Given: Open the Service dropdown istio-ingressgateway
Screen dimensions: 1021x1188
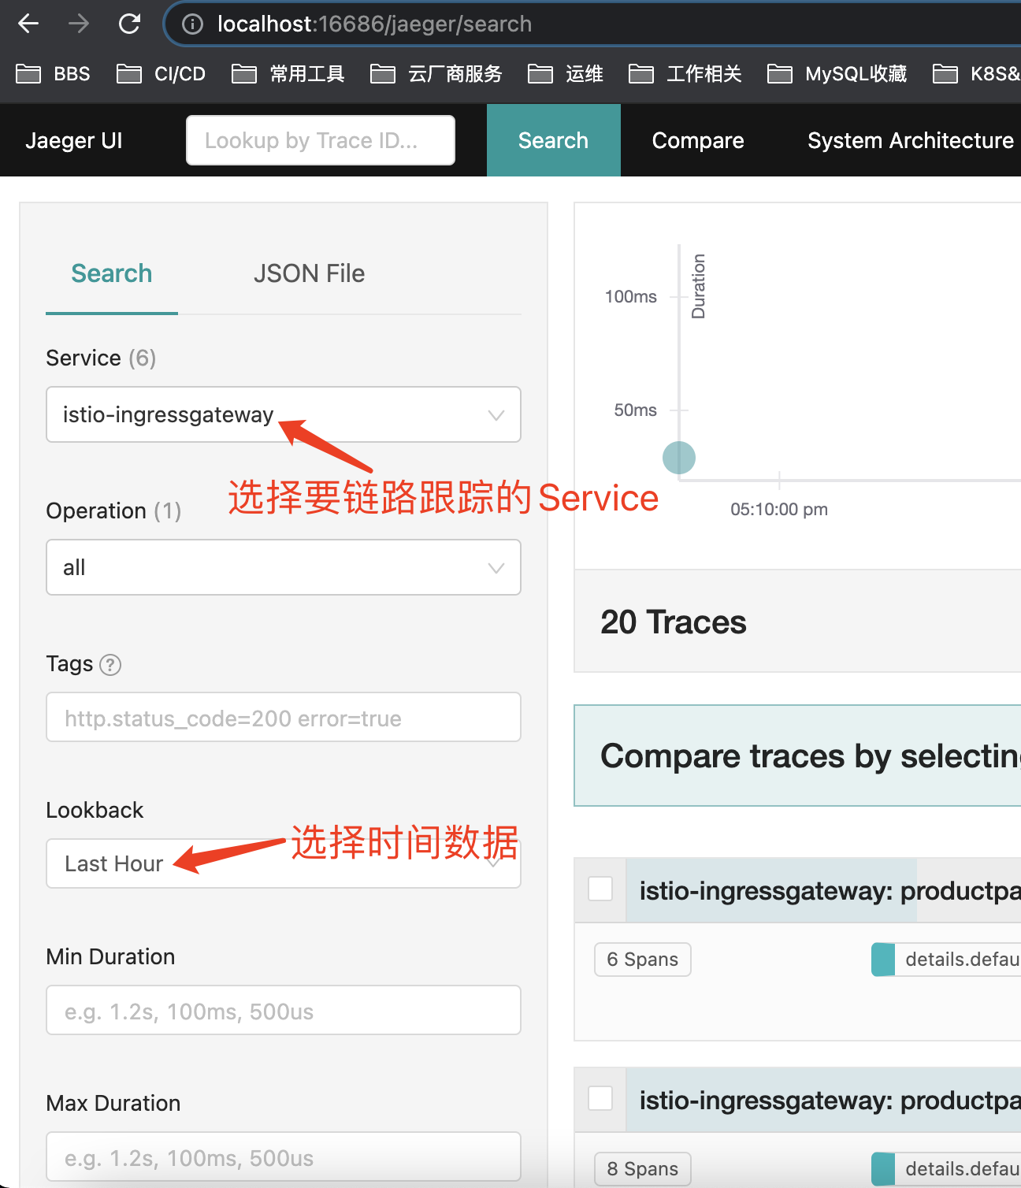Looking at the screenshot, I should pyautogui.click(x=284, y=414).
